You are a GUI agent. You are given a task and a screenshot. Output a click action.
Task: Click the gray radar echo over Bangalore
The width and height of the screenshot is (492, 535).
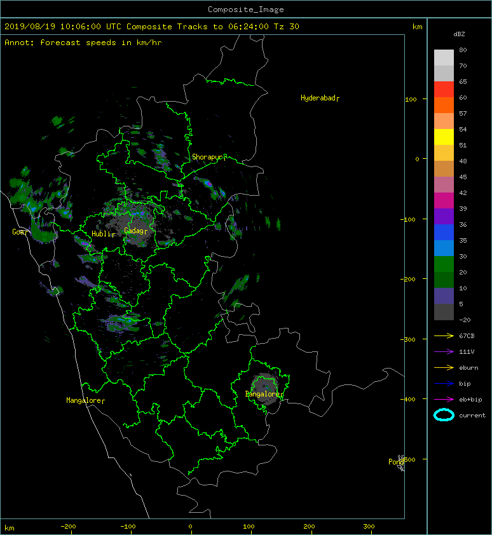click(264, 389)
